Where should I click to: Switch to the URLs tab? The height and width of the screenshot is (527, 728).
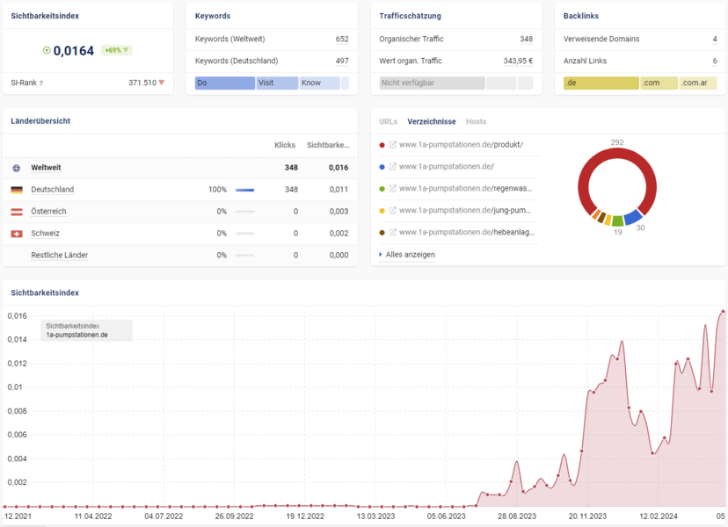[388, 121]
